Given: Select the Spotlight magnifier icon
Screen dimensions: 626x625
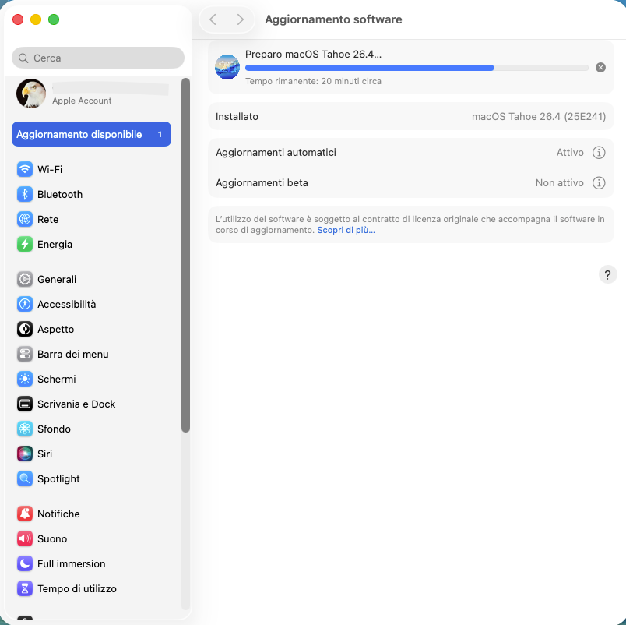Looking at the screenshot, I should point(25,478).
